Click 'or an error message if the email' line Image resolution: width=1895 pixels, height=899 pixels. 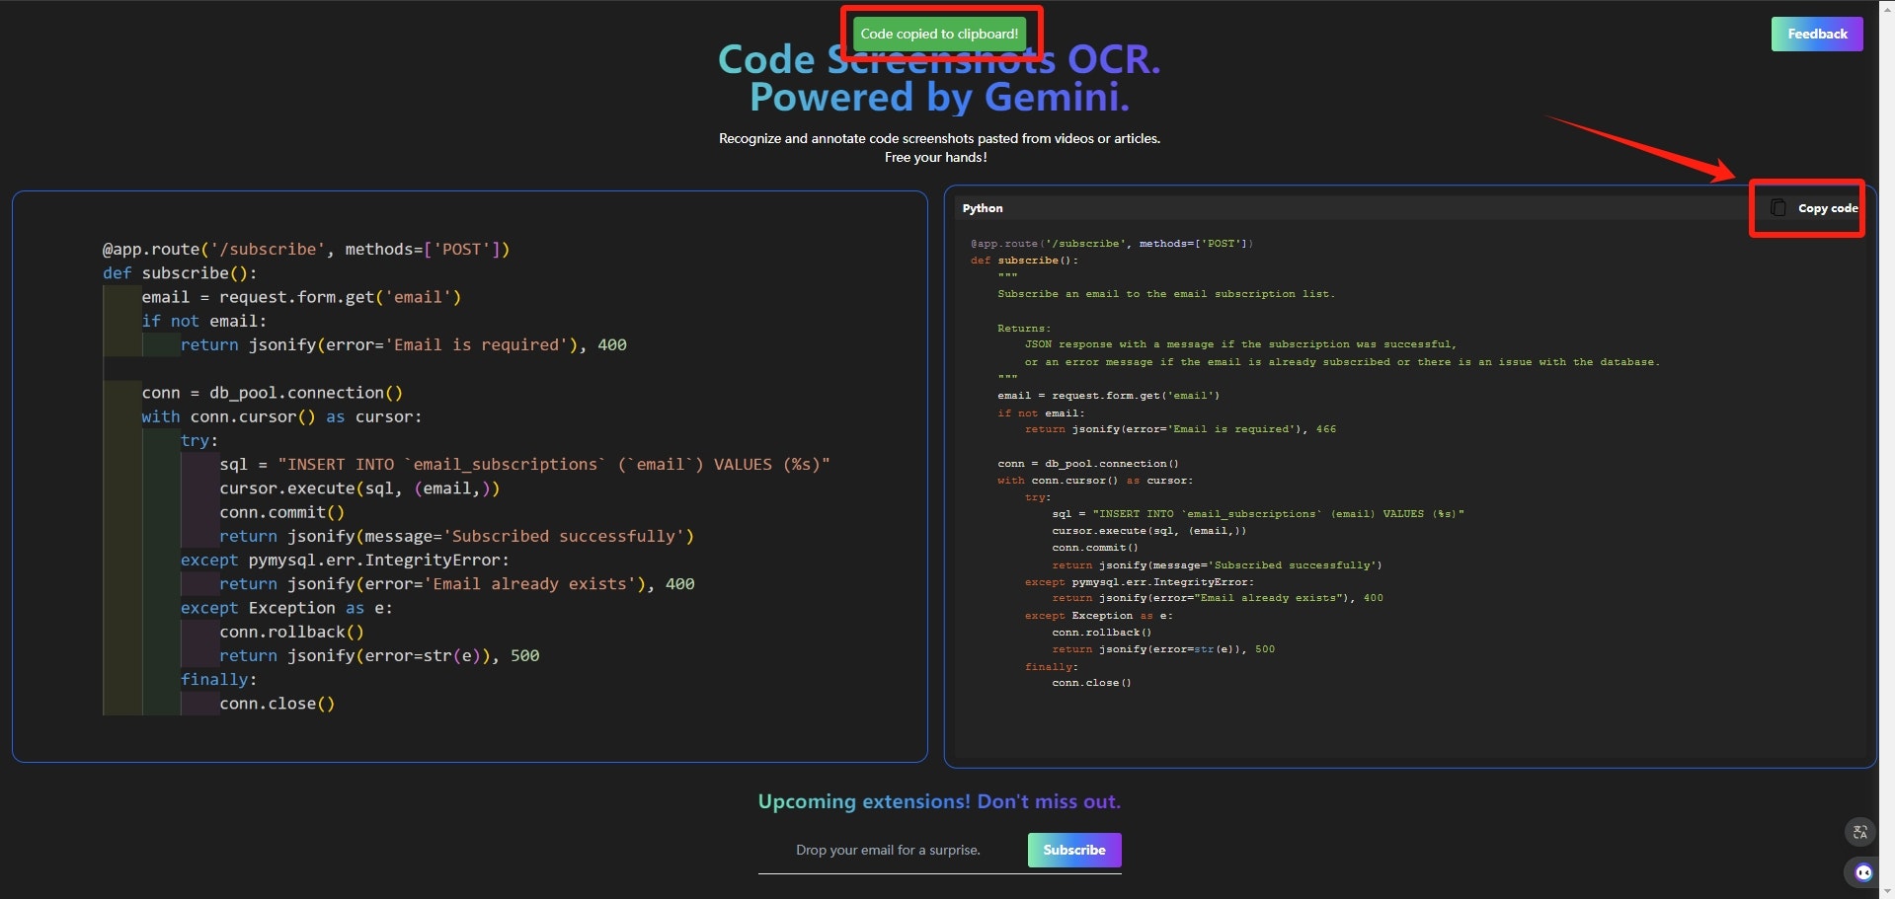click(x=1343, y=362)
